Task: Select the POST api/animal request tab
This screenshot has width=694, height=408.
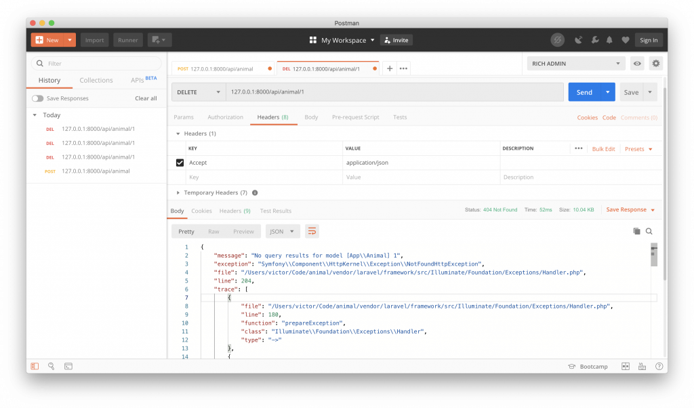Action: tap(222, 68)
